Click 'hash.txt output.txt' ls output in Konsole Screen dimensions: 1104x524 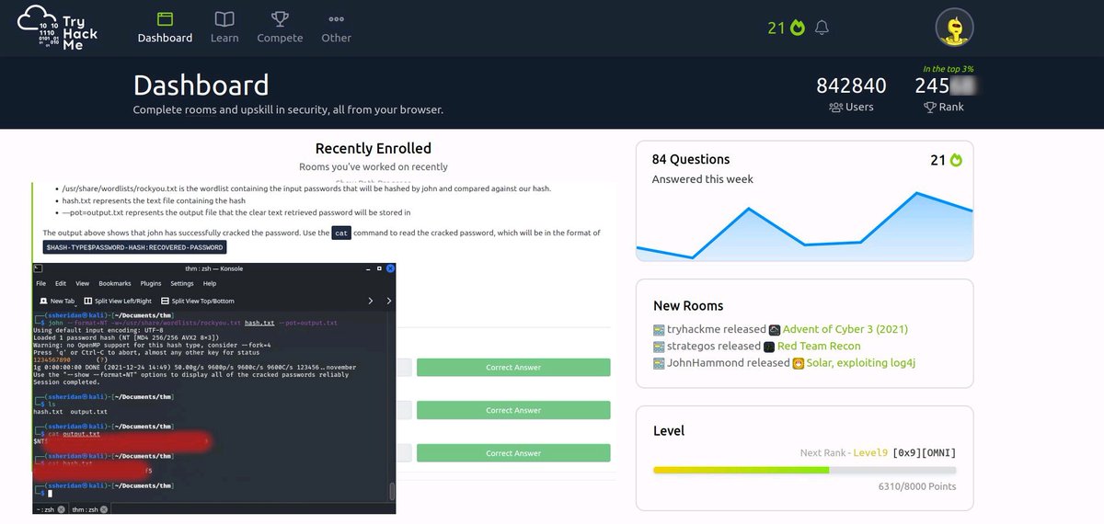click(70, 412)
